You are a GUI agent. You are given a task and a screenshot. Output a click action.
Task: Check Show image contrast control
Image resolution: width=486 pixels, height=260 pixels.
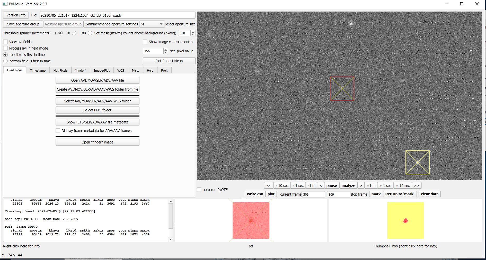click(145, 42)
